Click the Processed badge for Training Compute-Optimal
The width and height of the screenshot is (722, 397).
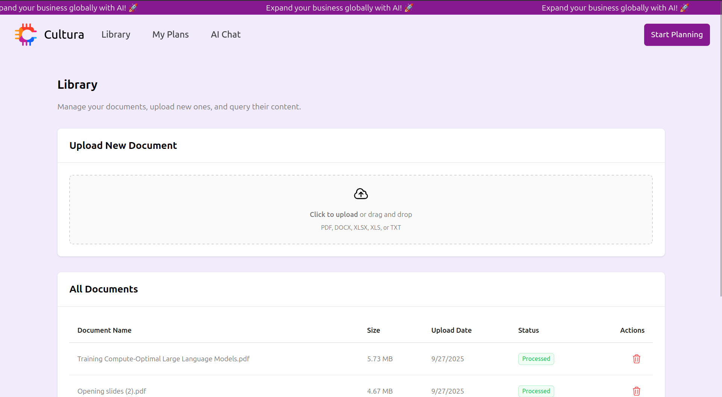[536, 359]
